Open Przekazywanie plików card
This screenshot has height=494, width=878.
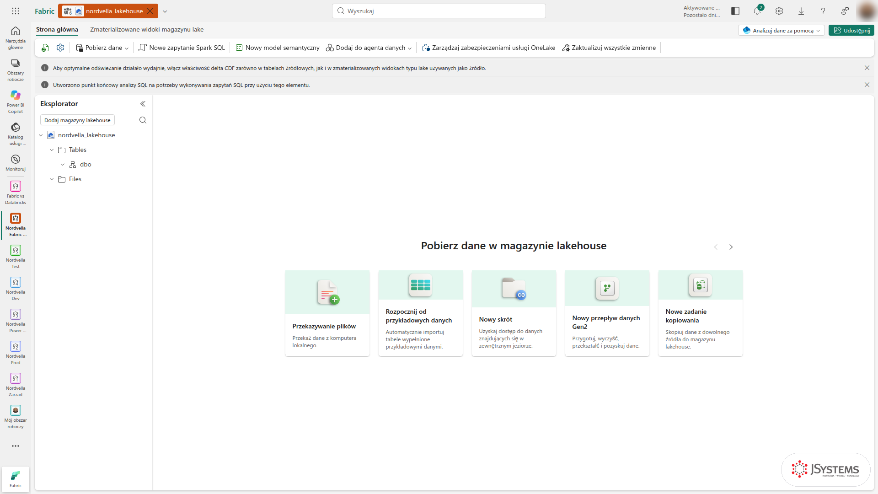point(327,313)
